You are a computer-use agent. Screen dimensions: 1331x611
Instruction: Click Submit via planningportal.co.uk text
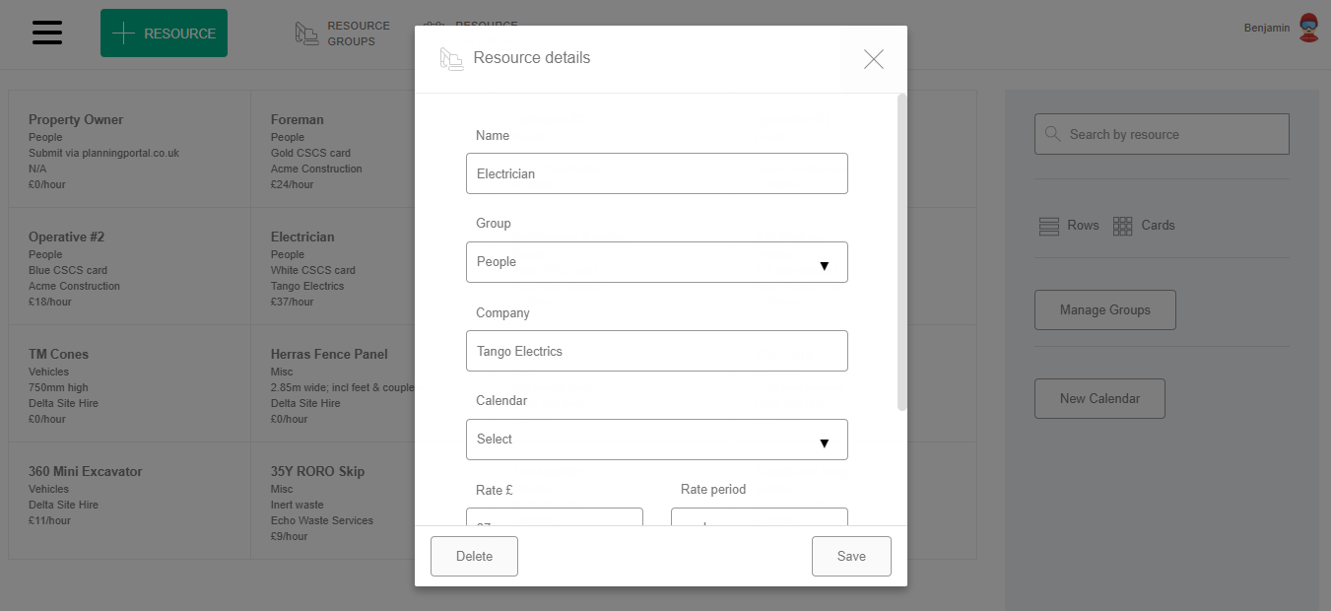103,153
